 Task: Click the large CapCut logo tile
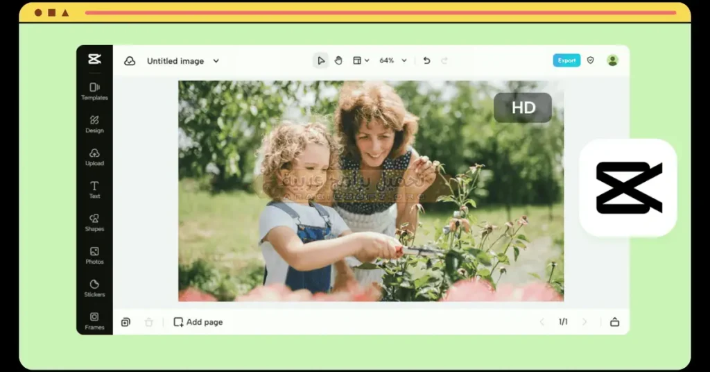[x=628, y=187]
